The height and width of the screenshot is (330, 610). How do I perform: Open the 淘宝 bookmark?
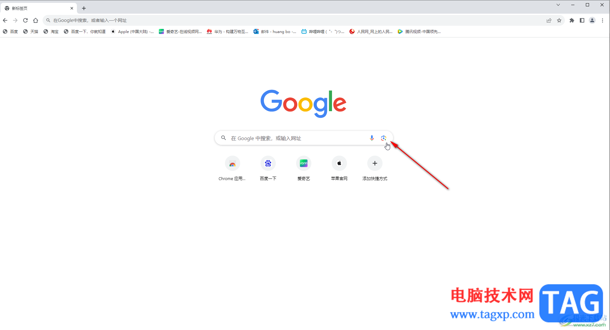51,31
